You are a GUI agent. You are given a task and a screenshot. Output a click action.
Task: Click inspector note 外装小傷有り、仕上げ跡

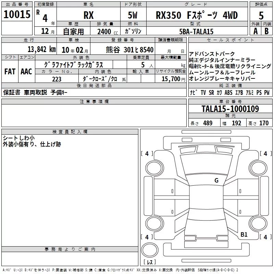32,144
